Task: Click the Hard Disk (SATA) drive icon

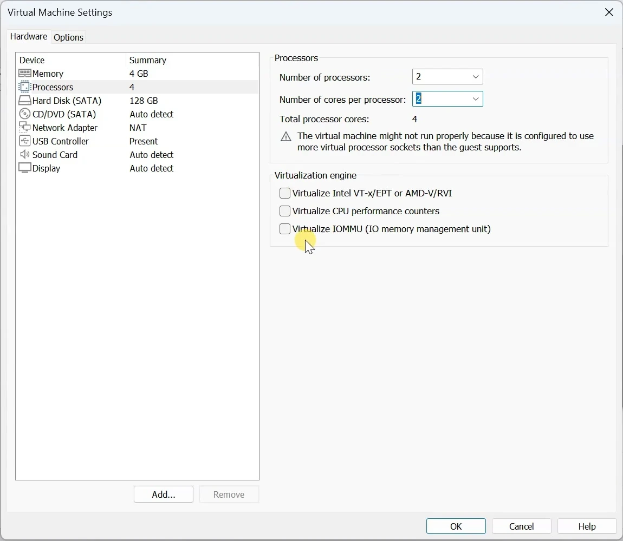Action: click(x=24, y=101)
